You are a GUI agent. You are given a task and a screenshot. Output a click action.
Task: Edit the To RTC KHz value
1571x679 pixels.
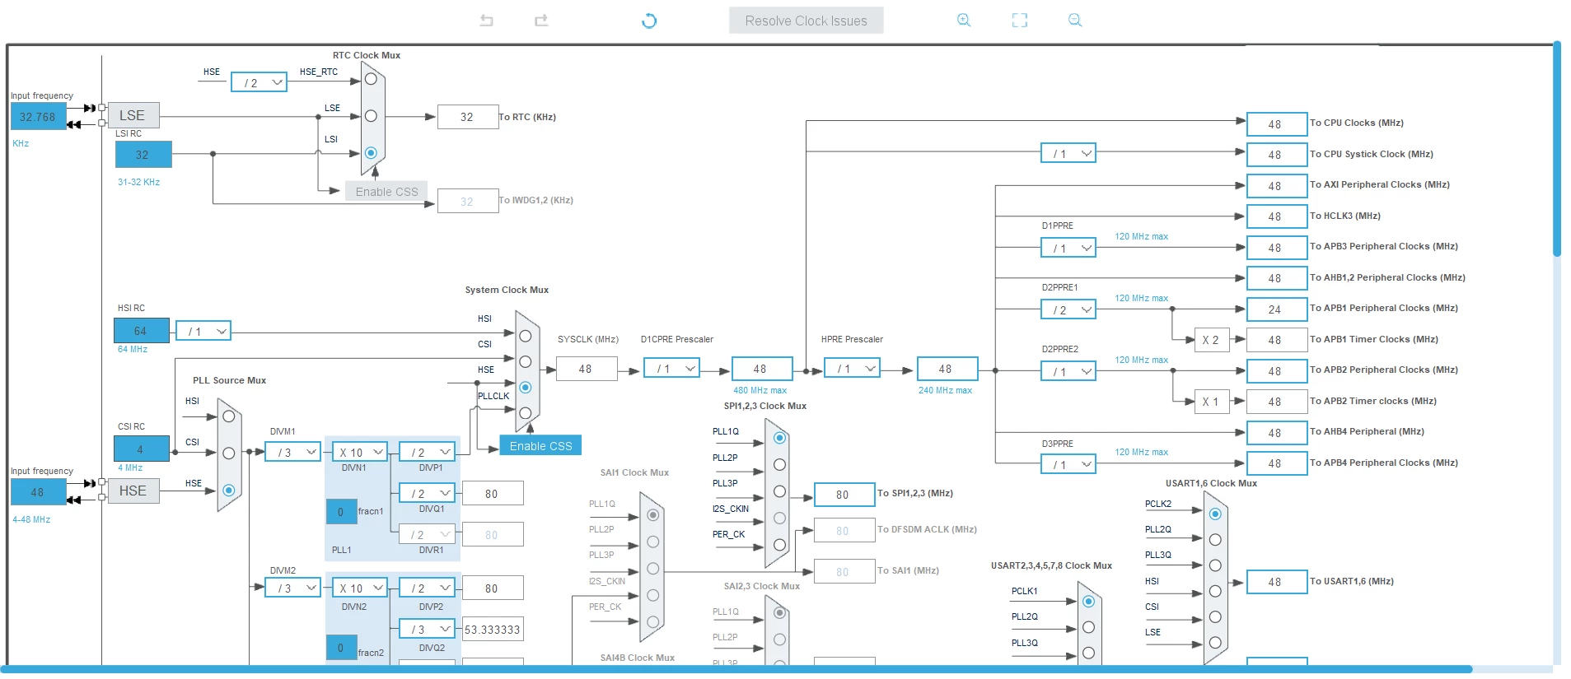tap(468, 117)
